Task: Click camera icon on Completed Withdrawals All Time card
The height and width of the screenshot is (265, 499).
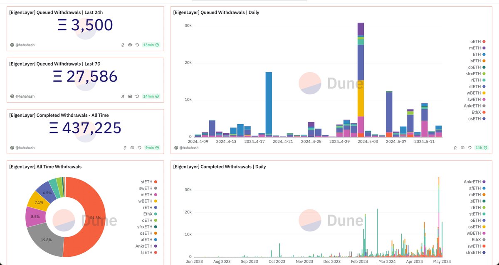Action: click(x=132, y=147)
